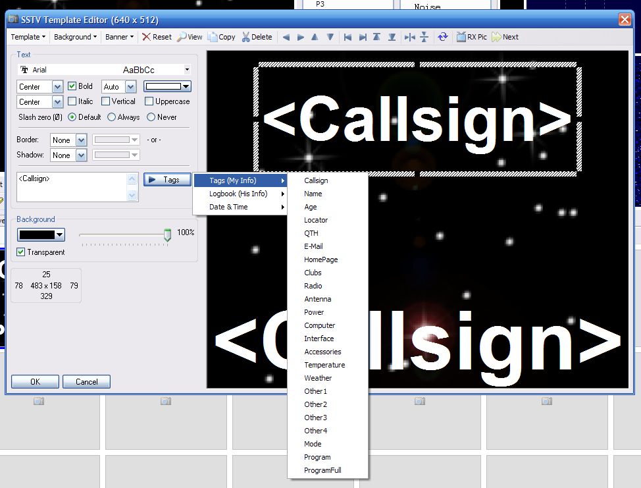641x488 pixels.
Task: Click inside the <Callsign> text field
Action: (71, 186)
